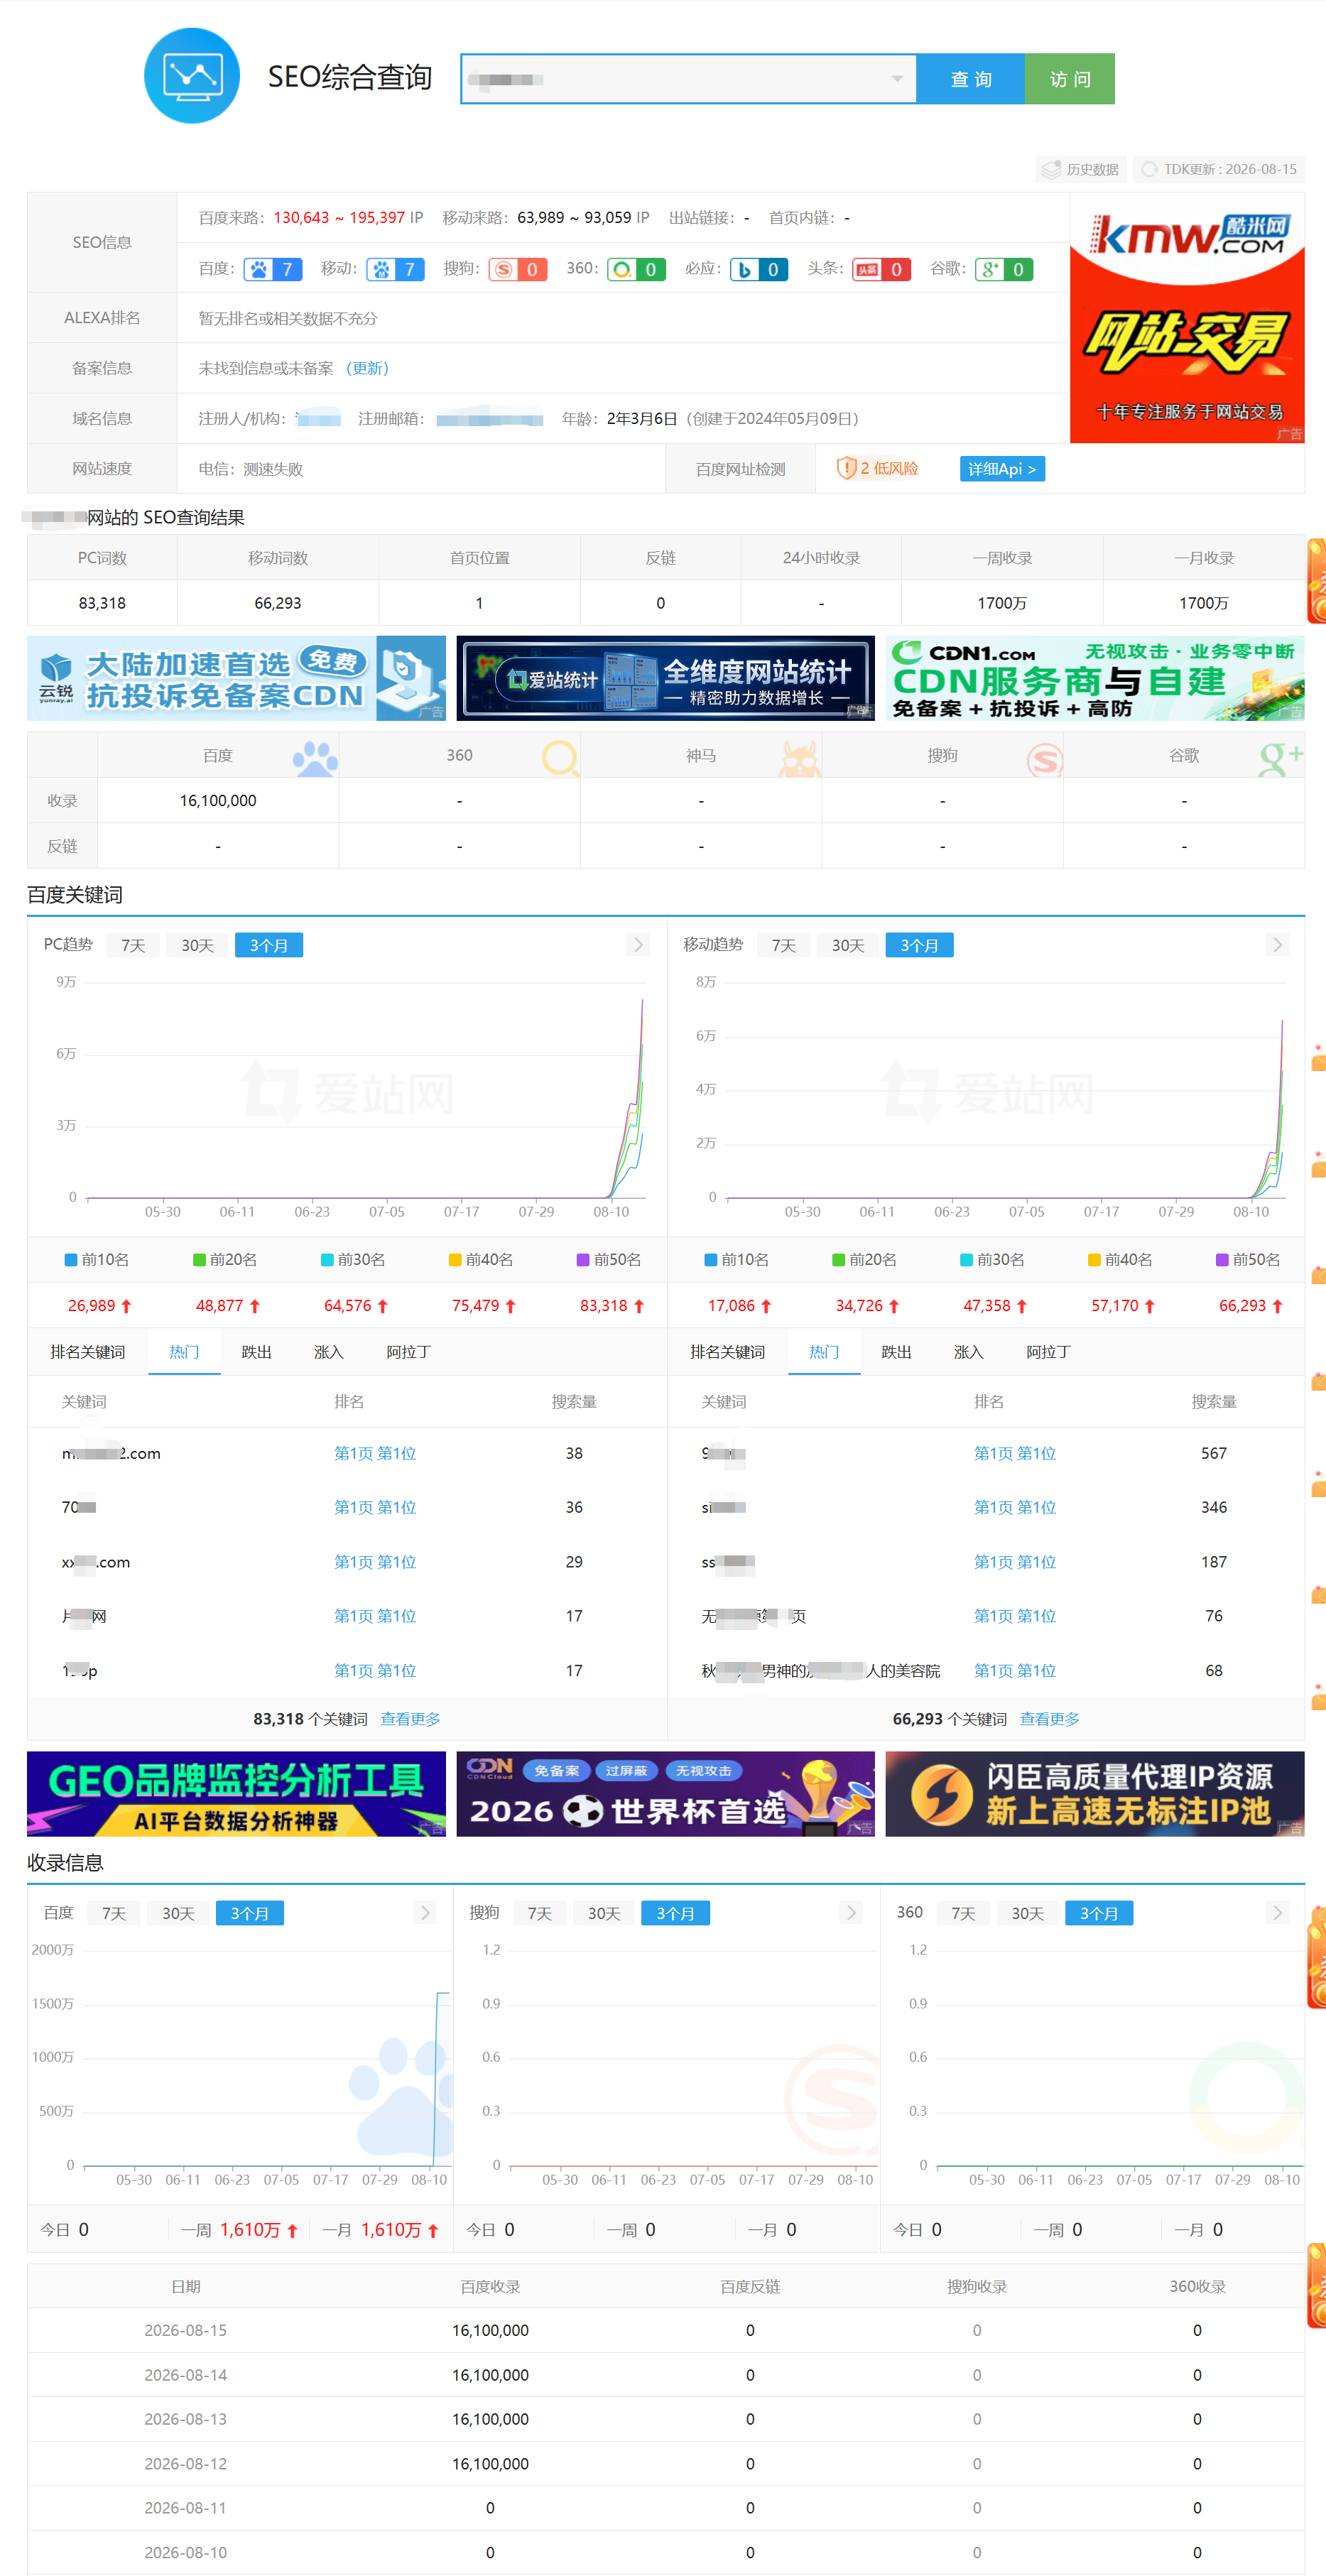
Task: Toggle 前30名 legend in PC趋势 chart
Action: pos(353,1259)
